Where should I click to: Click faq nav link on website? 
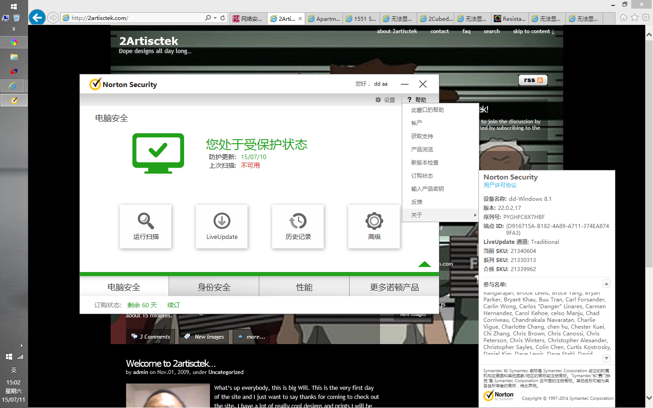coord(466,31)
